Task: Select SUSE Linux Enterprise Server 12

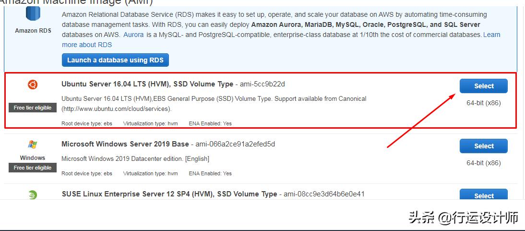Action: click(483, 195)
